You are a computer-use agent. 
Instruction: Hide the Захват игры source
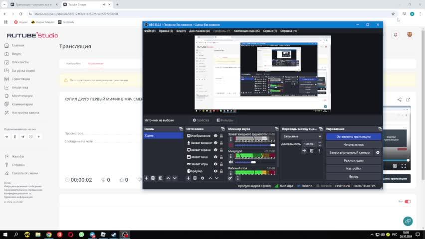point(215,164)
